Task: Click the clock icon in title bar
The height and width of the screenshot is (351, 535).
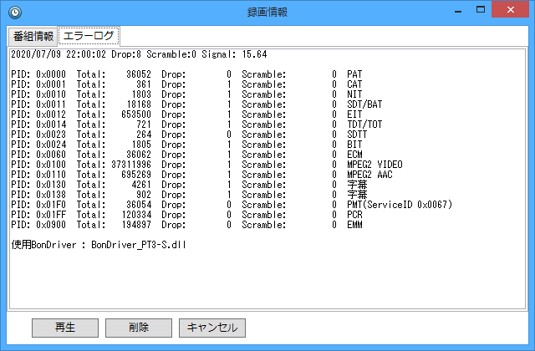Action: tap(15, 13)
